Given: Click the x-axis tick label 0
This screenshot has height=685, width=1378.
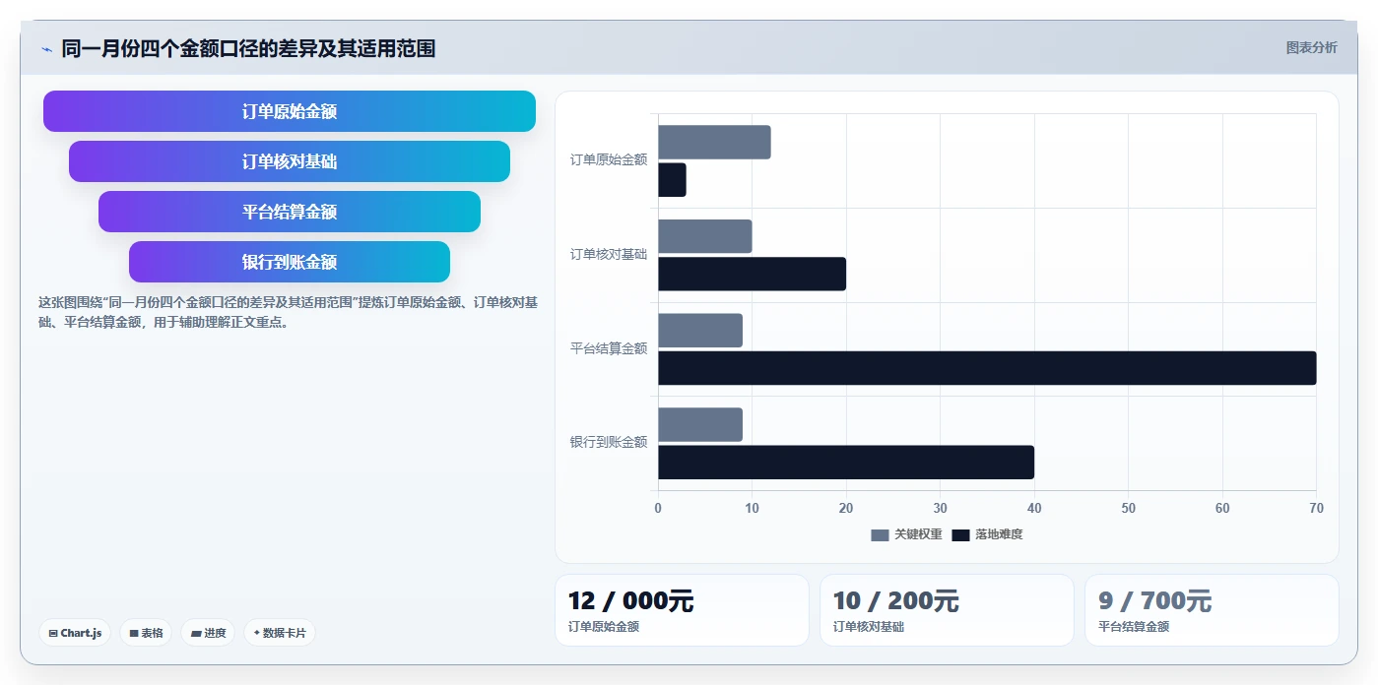Looking at the screenshot, I should [x=658, y=508].
